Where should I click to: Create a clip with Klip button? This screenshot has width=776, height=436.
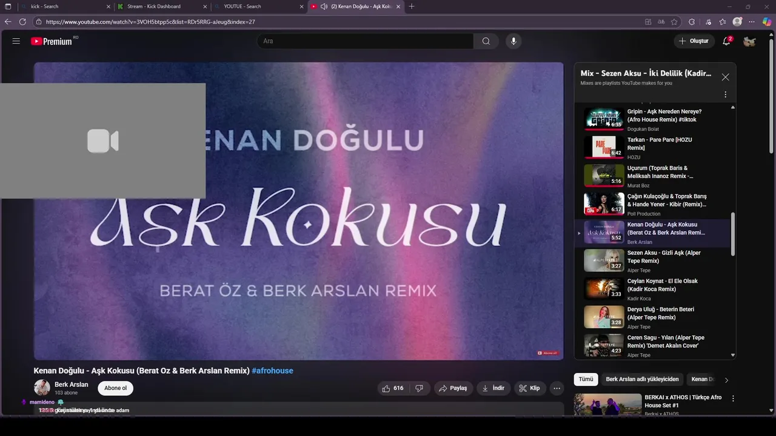pyautogui.click(x=529, y=388)
